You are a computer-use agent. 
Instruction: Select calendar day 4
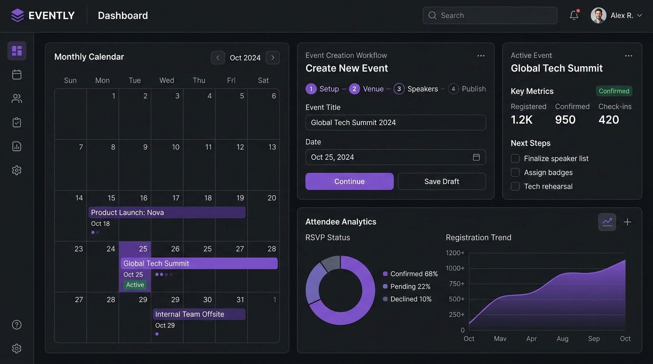199,114
